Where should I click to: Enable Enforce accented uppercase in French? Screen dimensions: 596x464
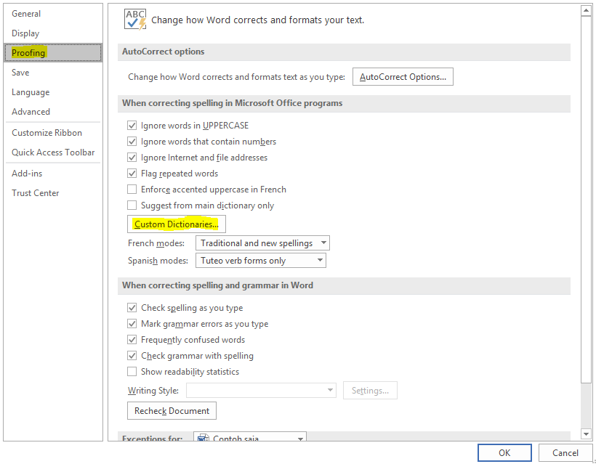(132, 189)
